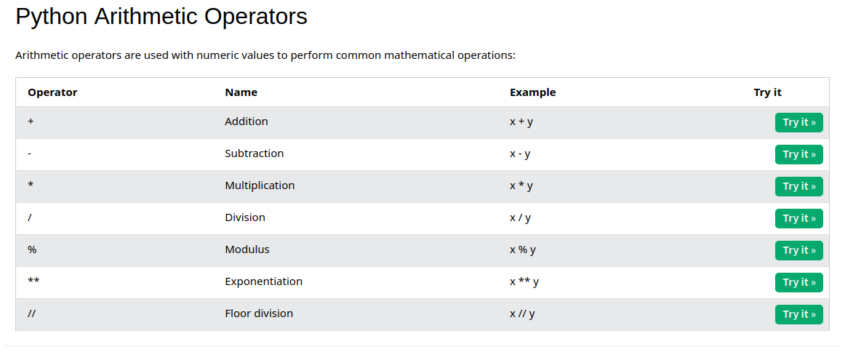Try the Floor division example

(798, 314)
